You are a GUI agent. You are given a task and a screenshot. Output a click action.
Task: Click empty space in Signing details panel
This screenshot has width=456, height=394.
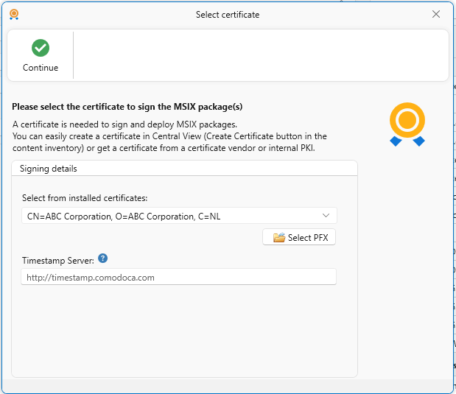pos(184,331)
